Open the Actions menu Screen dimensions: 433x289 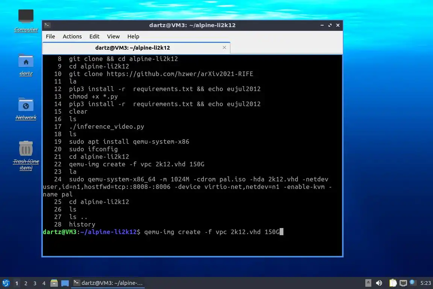[x=72, y=37]
